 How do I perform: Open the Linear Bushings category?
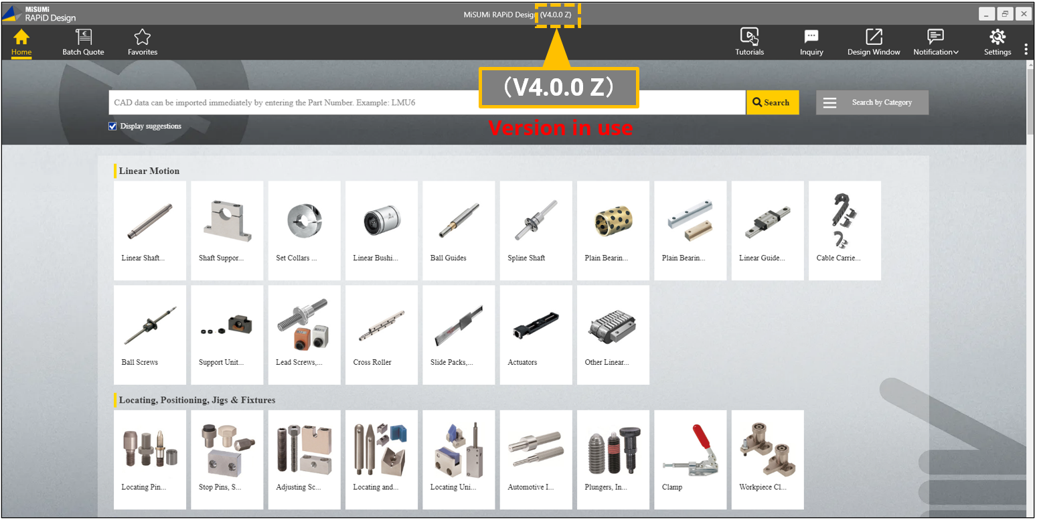coord(381,230)
